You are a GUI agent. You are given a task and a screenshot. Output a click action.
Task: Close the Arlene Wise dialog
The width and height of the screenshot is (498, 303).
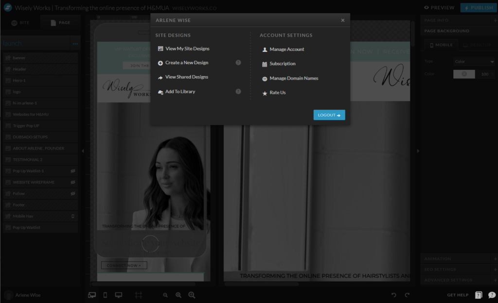343,20
